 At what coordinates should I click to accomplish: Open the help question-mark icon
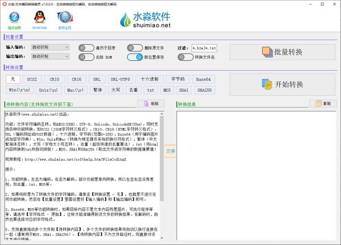tap(14, 17)
